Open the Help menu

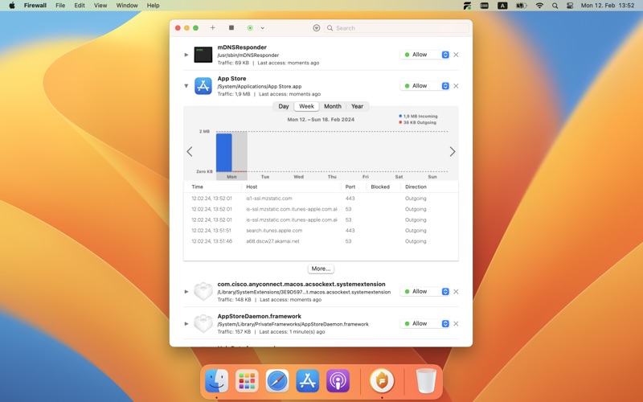[x=153, y=6]
